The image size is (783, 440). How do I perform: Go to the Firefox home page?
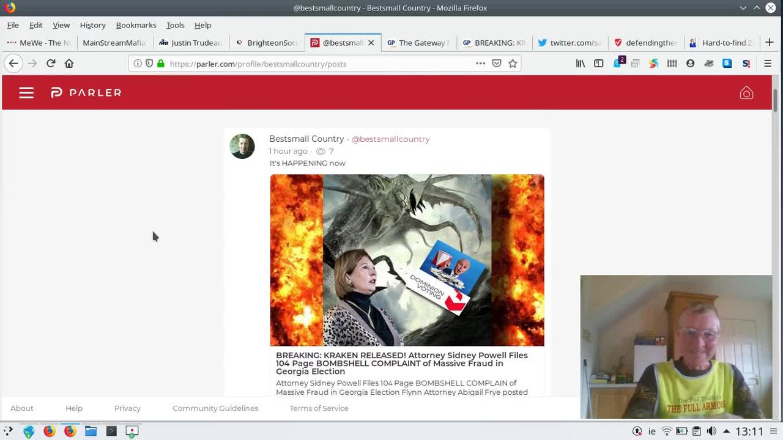coord(69,64)
